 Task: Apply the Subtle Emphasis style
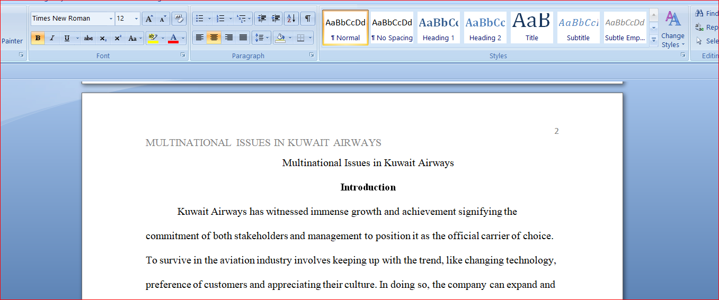point(625,28)
